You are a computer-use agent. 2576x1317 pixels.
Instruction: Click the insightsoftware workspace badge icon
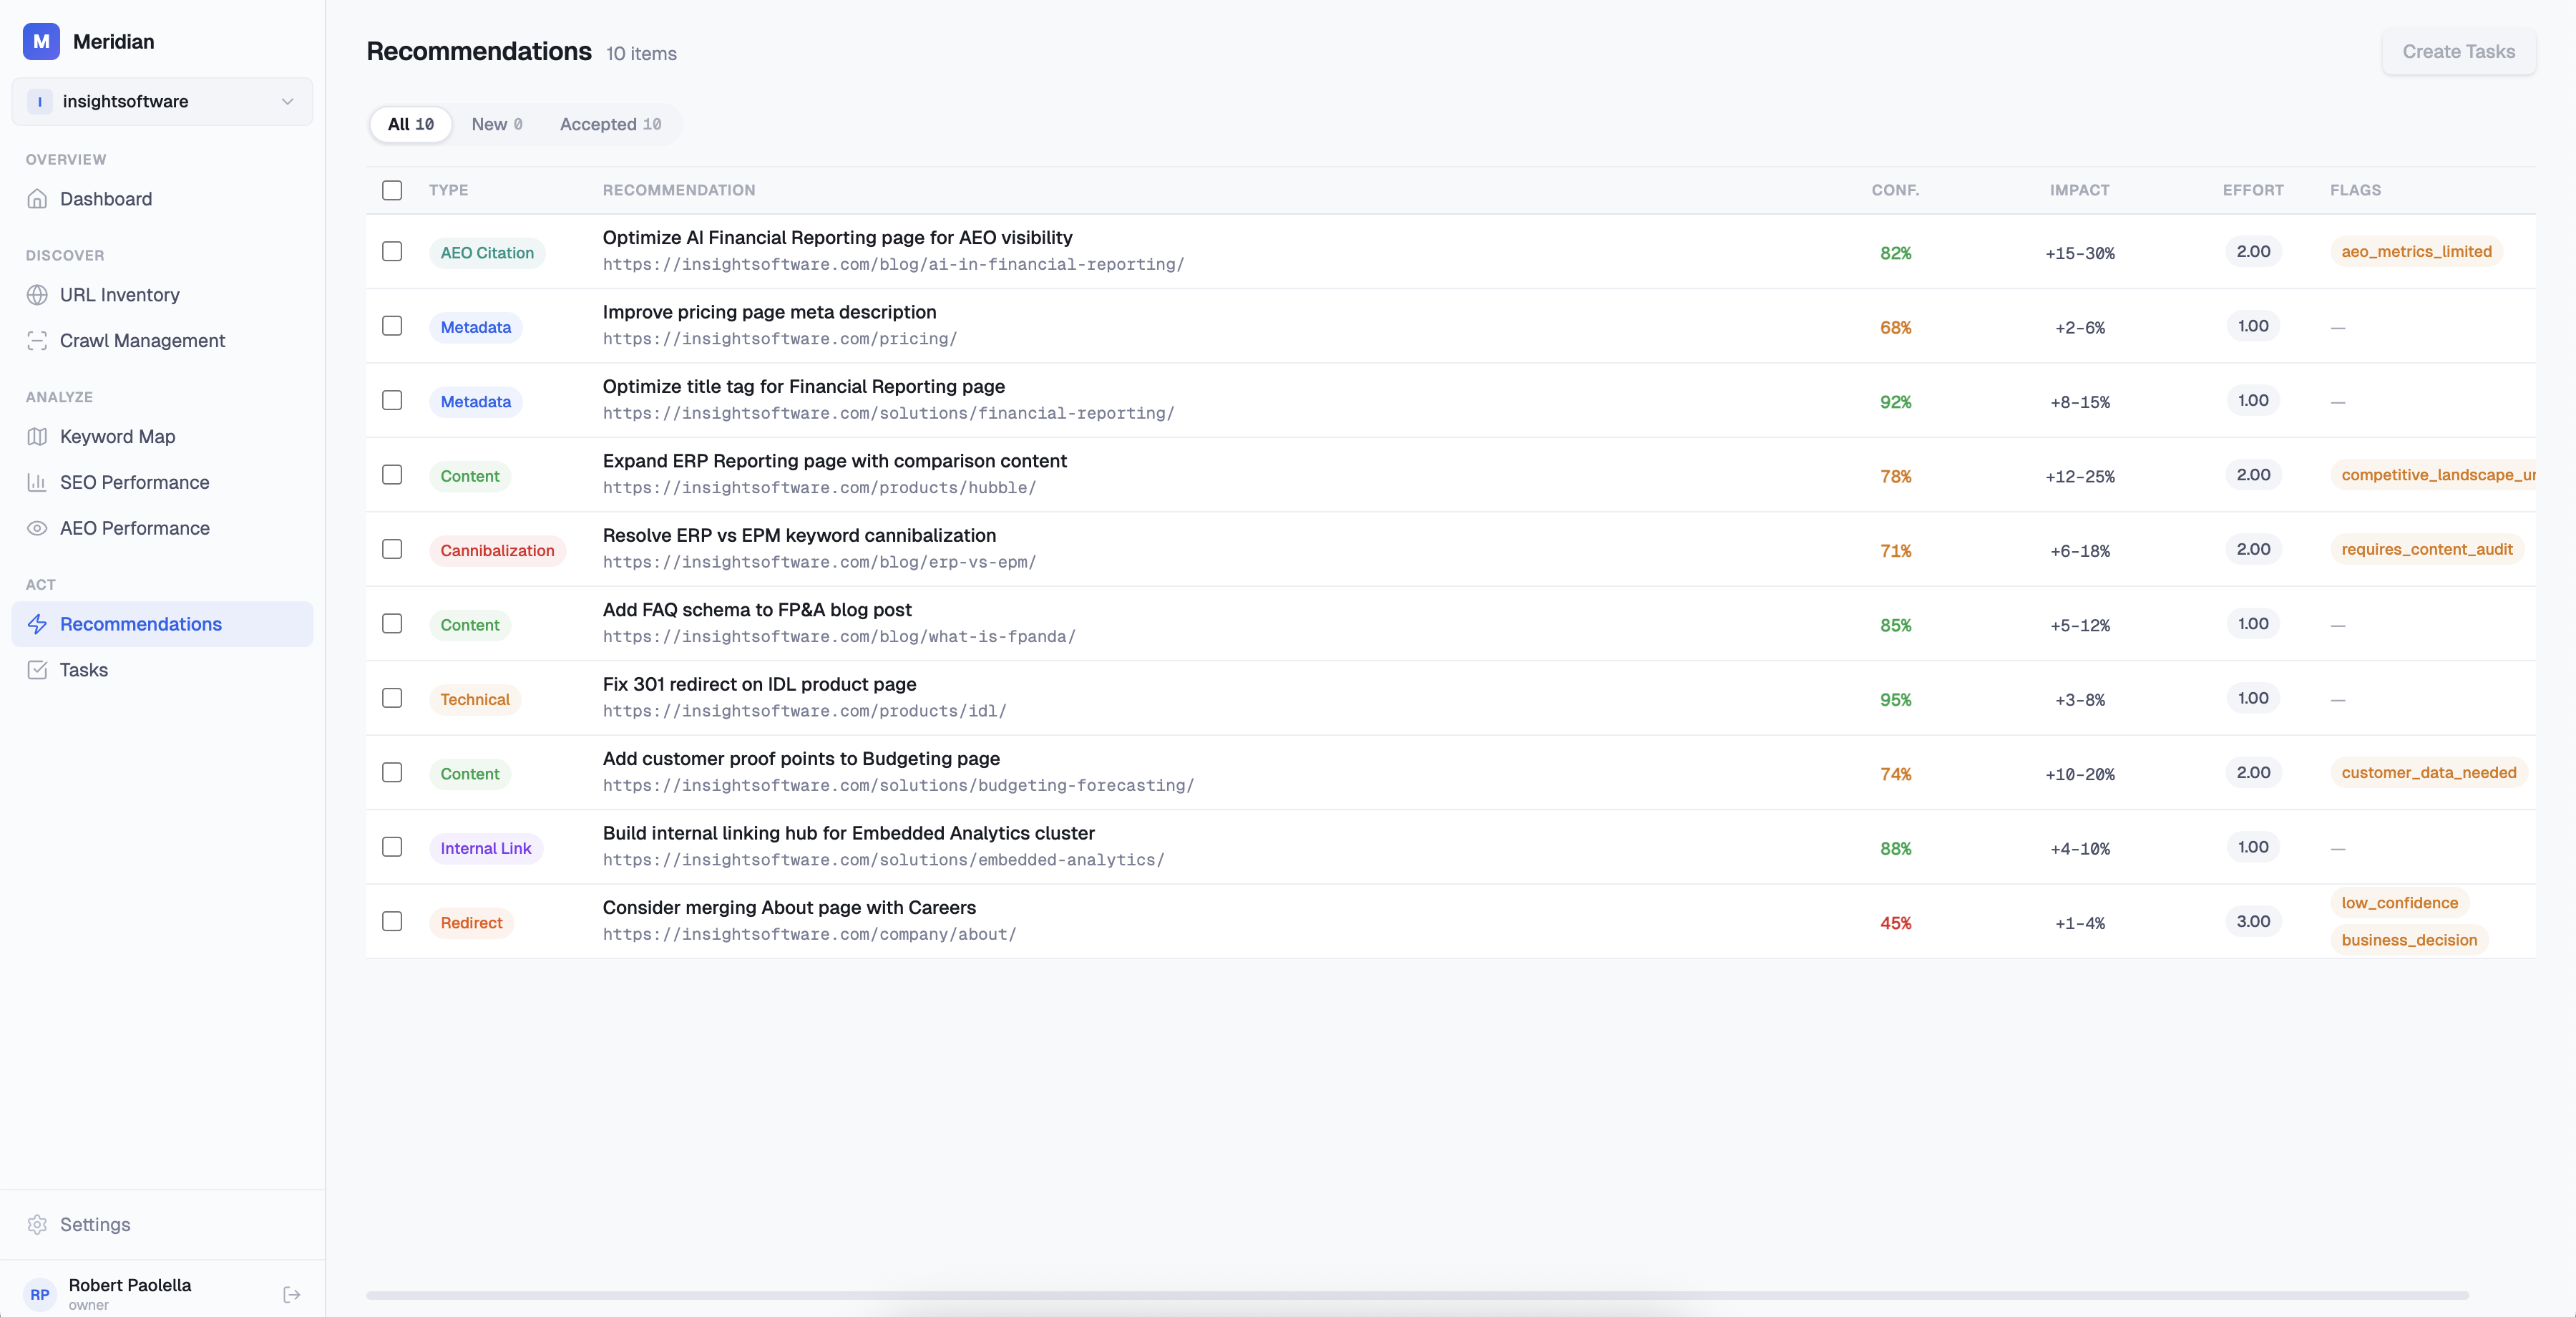pyautogui.click(x=40, y=102)
